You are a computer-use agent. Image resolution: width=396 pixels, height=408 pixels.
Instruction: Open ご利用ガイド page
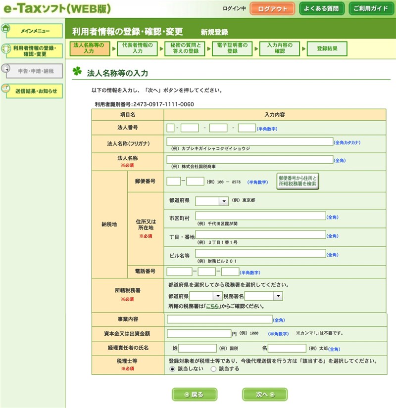click(371, 9)
